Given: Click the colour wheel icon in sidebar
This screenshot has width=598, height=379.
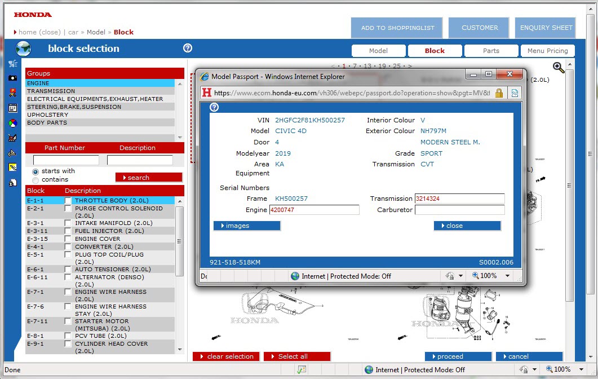Looking at the screenshot, I should 12,123.
